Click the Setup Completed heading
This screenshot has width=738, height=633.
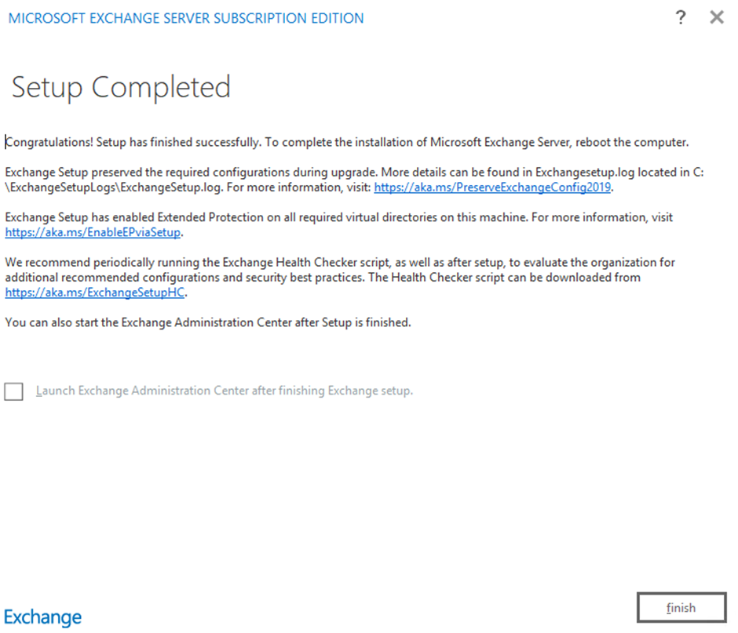click(121, 88)
